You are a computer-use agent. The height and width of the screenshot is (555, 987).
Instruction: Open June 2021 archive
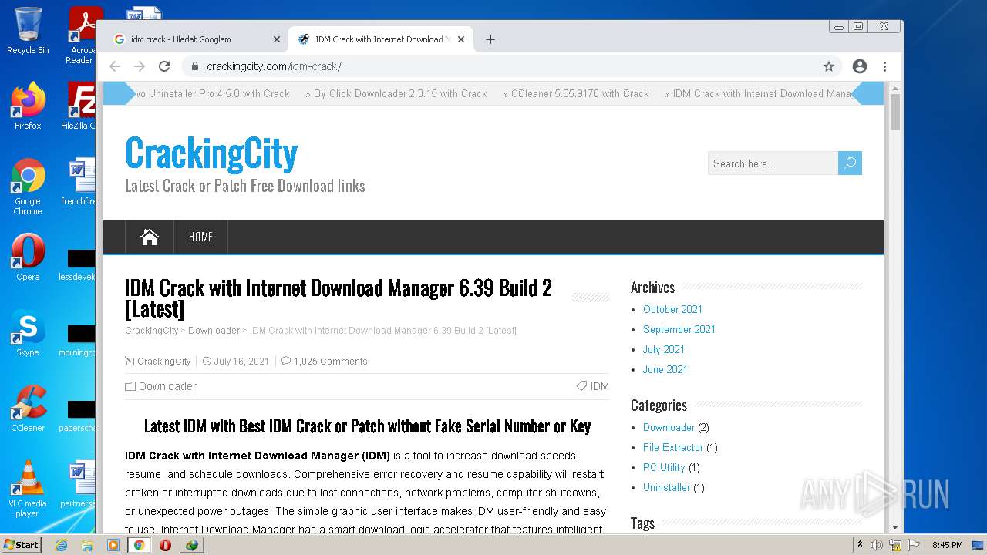[x=665, y=369]
